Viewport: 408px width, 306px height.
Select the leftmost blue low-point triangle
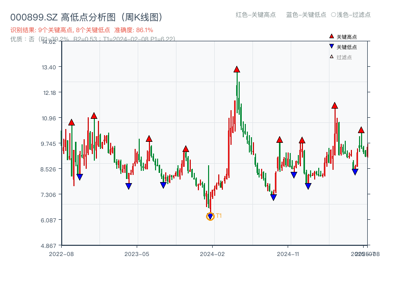tap(80, 177)
